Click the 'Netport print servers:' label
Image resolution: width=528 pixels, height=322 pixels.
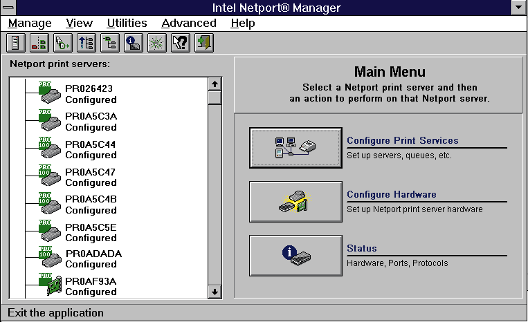click(60, 64)
